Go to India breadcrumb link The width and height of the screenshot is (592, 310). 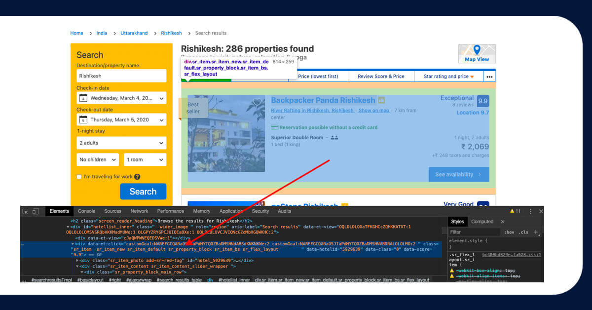pyautogui.click(x=102, y=33)
